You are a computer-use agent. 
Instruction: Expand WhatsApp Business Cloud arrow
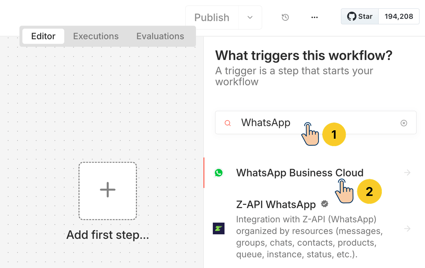(407, 173)
